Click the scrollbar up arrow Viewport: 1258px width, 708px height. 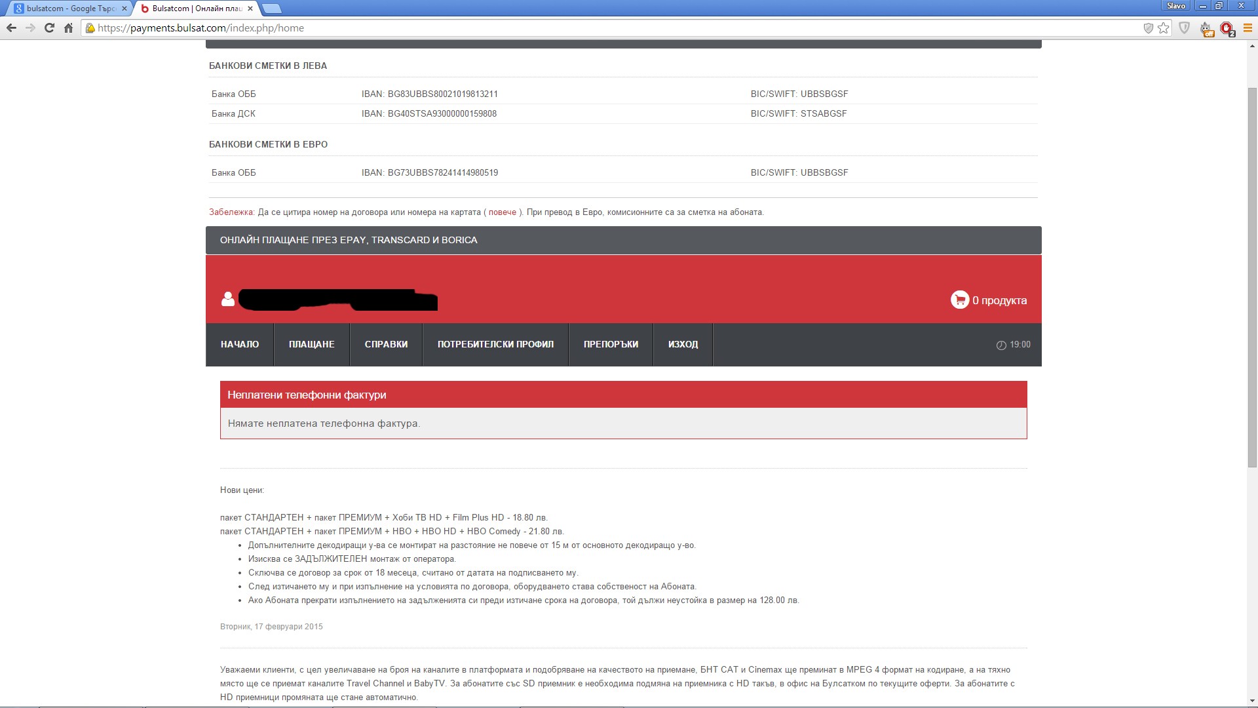[1252, 47]
